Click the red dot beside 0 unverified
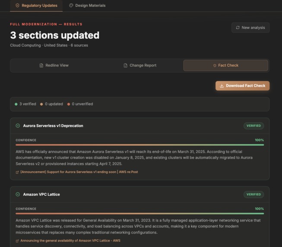 [x=69, y=104]
